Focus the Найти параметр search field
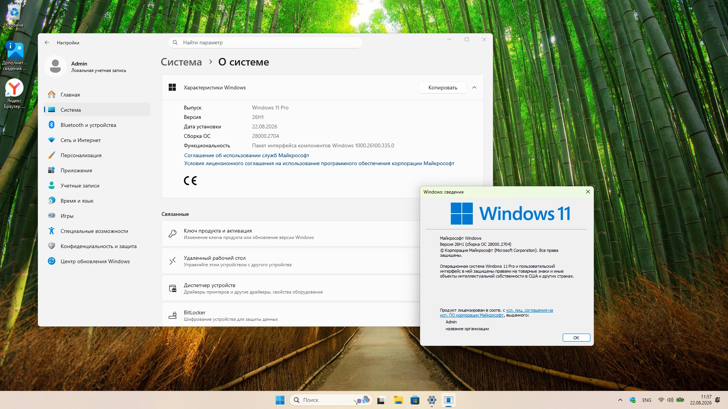728x409 pixels. click(265, 42)
